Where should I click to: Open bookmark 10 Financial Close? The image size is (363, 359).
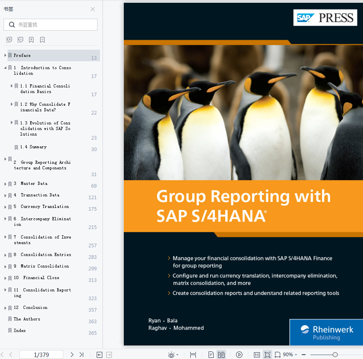(37, 277)
